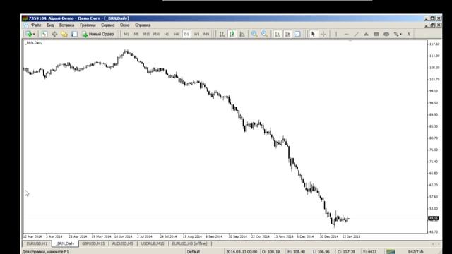The image size is (452, 254).
Task: Switch to M15 timeframe
Action: pos(146,34)
